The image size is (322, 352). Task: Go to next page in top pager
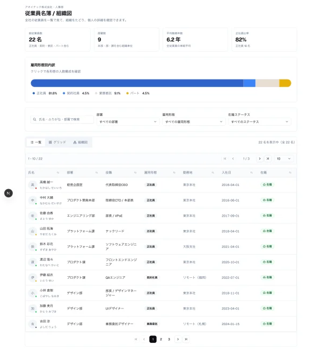(260, 159)
